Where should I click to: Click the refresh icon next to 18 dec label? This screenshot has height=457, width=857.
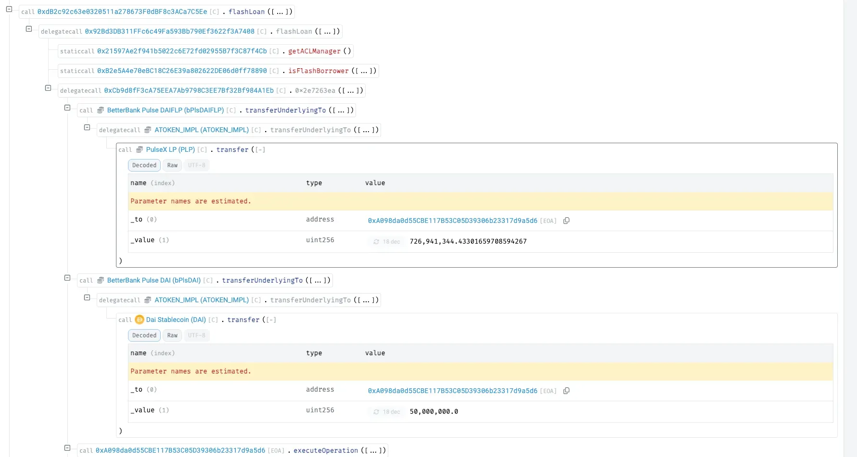point(377,242)
